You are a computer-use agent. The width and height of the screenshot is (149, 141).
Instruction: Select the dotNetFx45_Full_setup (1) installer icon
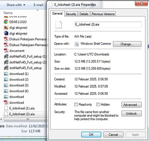tap(6, 56)
